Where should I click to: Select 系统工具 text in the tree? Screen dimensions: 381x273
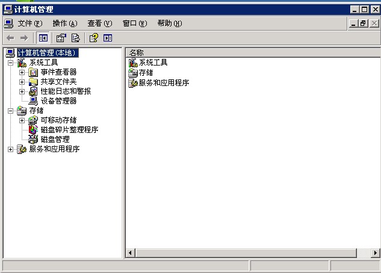[43, 63]
